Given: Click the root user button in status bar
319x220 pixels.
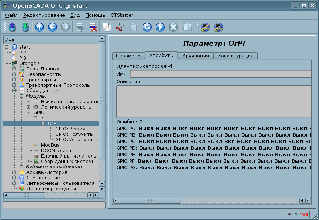Looking at the screenshot, I should pyautogui.click(x=304, y=214).
